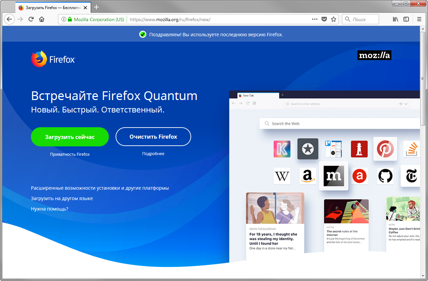Maximize the Firefox window
The image size is (428, 281).
[x=405, y=3]
